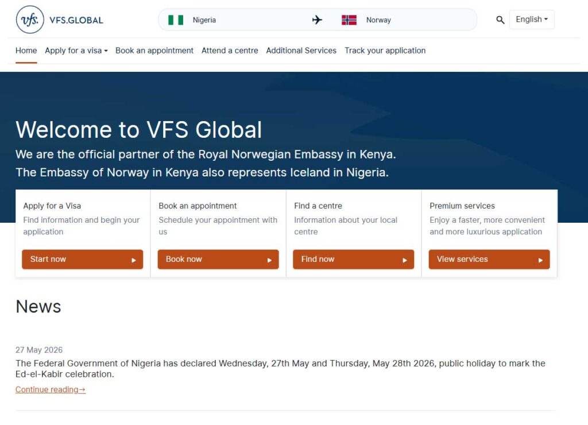Open search with the magnifier icon

point(500,20)
